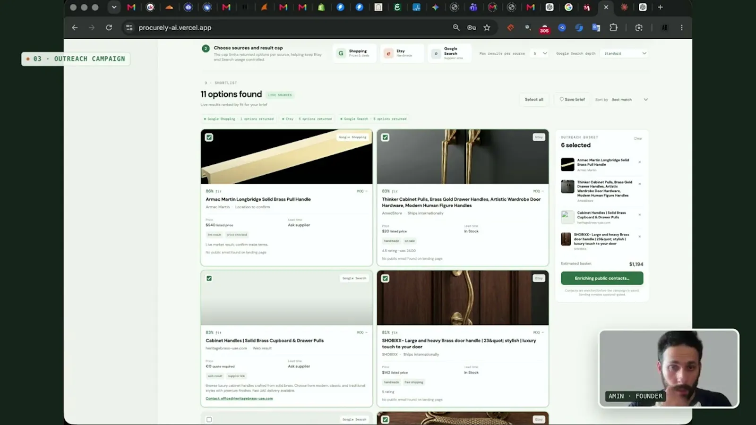Open the tab search dropdown arrow

point(114,7)
